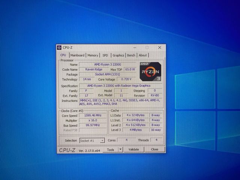Click the AMD Ryzen 3 logo badge

[150, 72]
